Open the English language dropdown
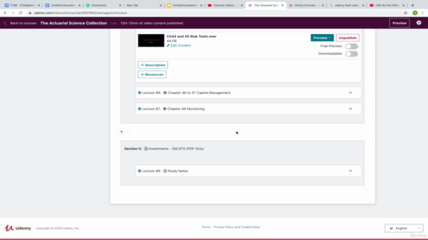This screenshot has width=428, height=240. (404, 228)
